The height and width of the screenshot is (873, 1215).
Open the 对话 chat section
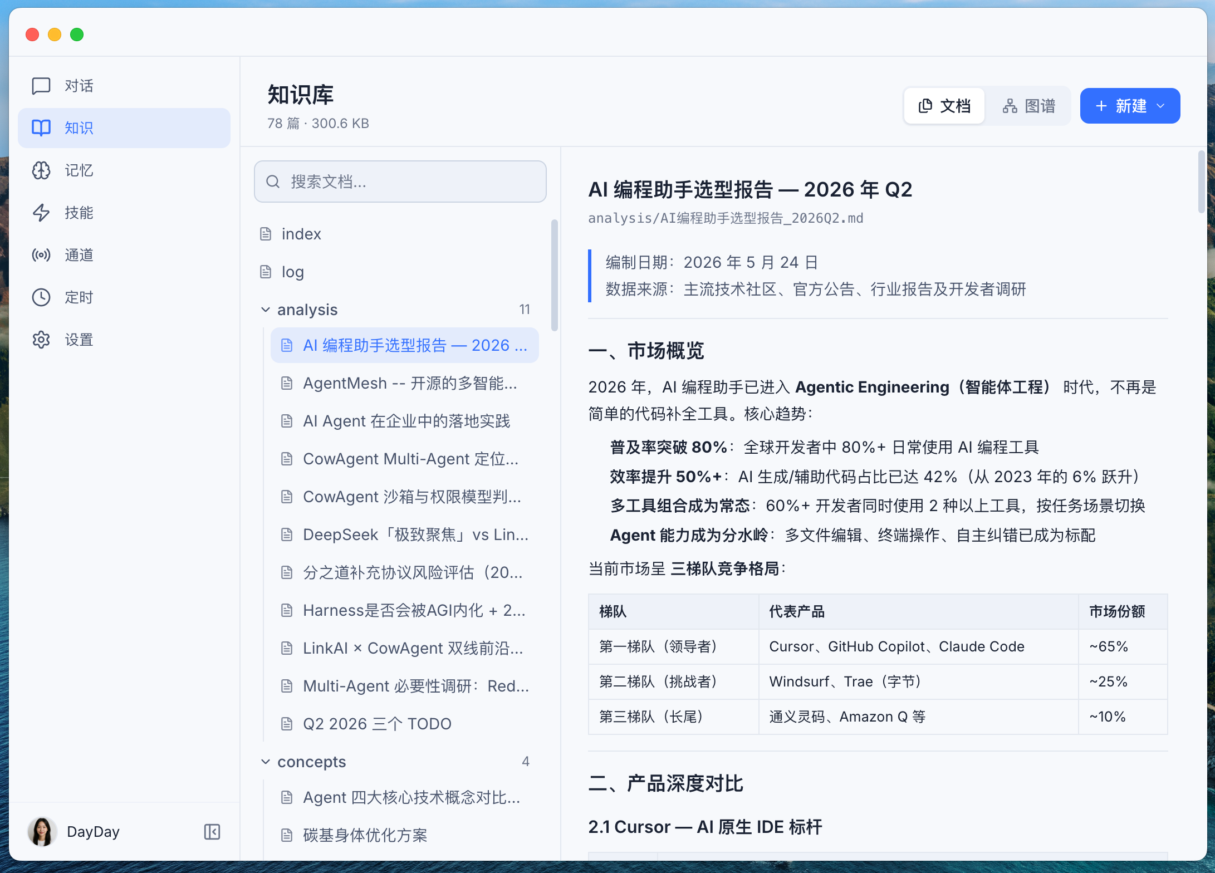(124, 86)
